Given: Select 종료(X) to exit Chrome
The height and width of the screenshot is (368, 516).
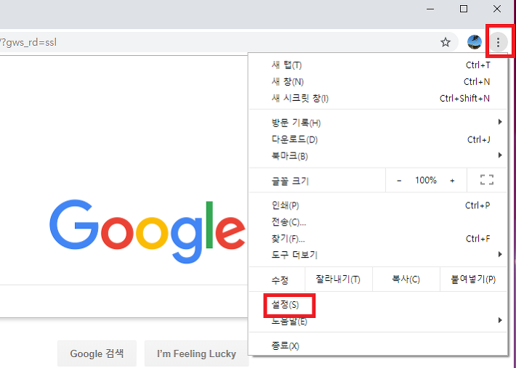Looking at the screenshot, I should pyautogui.click(x=378, y=346).
